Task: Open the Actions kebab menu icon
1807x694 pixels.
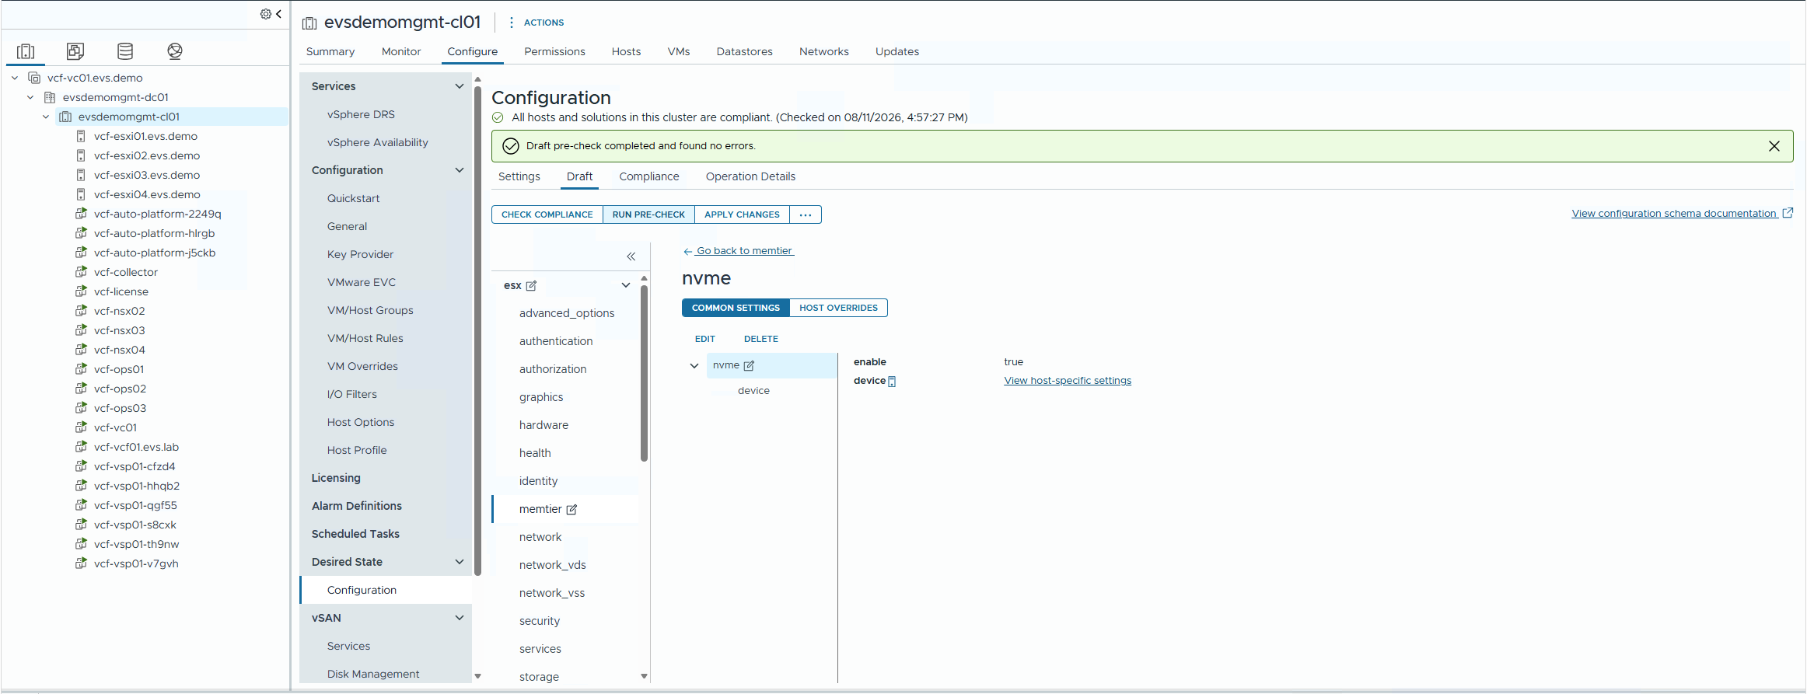Action: click(x=511, y=23)
